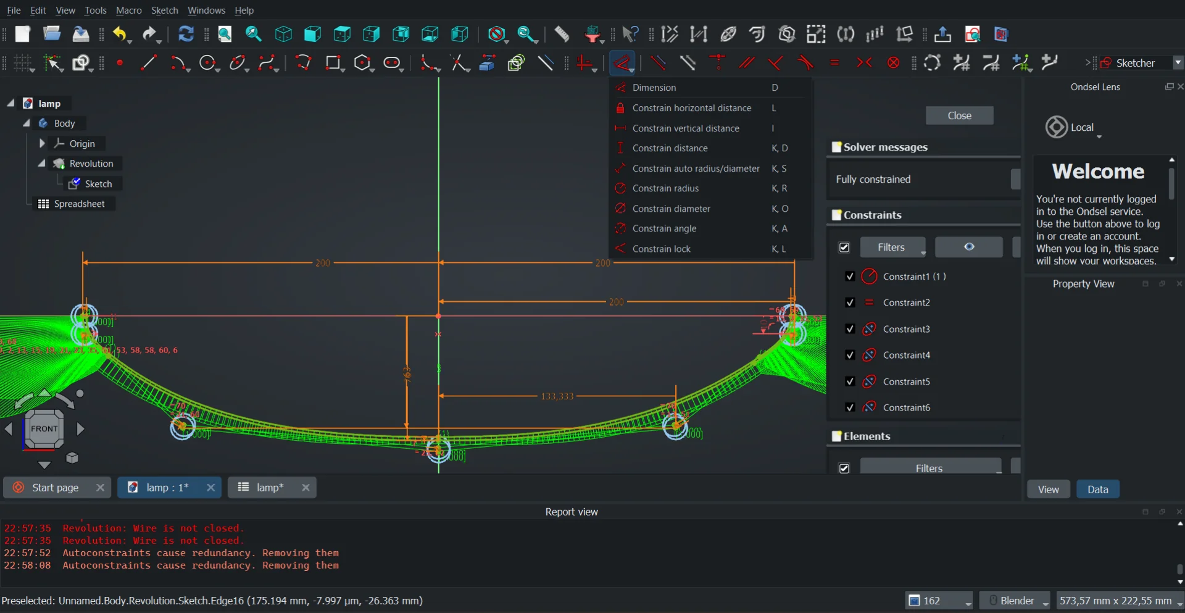Select the Create point tool
The height and width of the screenshot is (613, 1185).
point(120,63)
